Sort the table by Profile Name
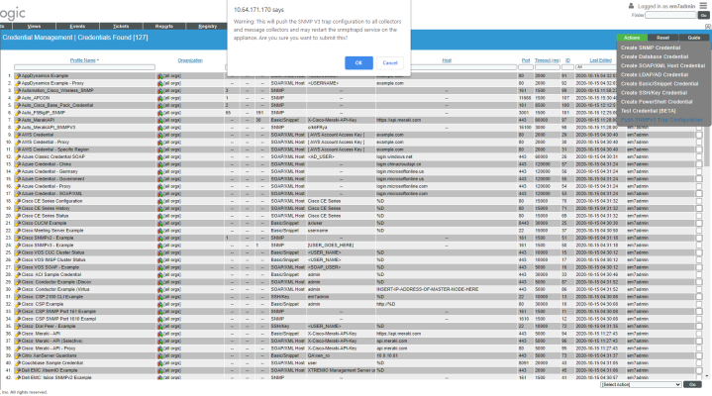Screen dimensions: 712x396 (83, 60)
